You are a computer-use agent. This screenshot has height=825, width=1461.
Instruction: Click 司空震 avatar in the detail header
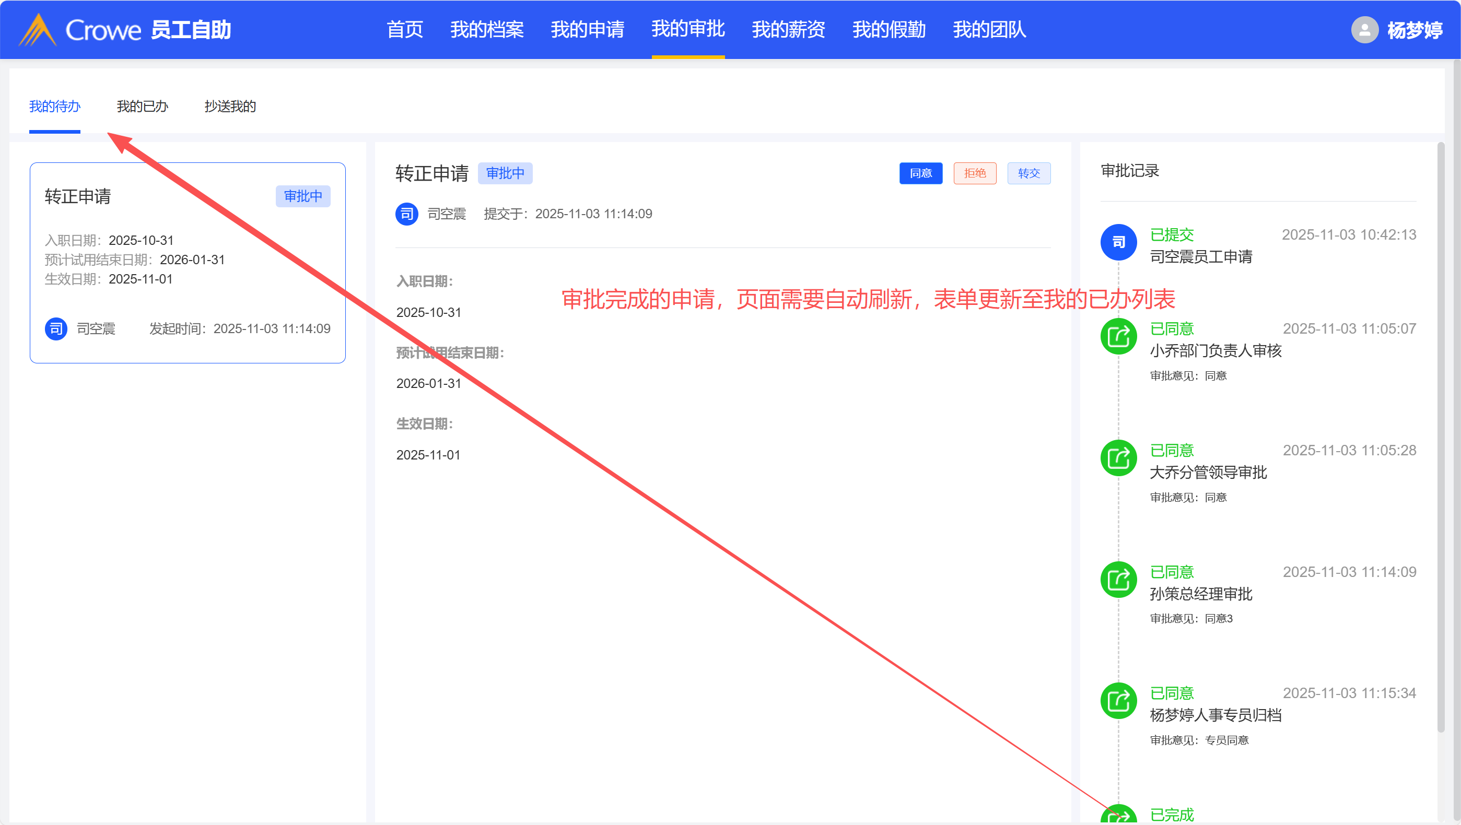tap(407, 214)
